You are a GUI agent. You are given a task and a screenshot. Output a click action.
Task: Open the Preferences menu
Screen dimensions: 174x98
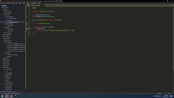tap(34, 3)
